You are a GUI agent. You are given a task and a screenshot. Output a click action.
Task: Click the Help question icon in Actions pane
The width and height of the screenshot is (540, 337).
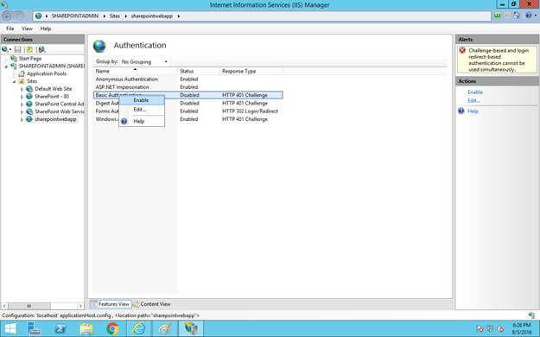click(x=461, y=111)
